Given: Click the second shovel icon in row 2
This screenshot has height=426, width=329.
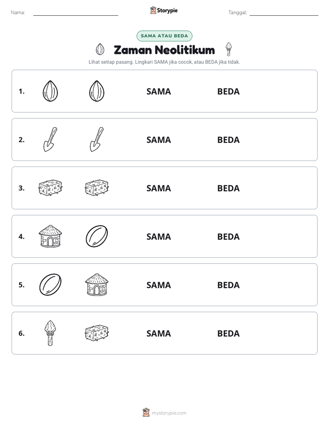Looking at the screenshot, I should pos(97,139).
